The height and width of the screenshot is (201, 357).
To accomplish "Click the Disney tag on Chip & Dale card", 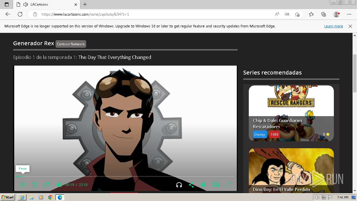I will pos(260,134).
